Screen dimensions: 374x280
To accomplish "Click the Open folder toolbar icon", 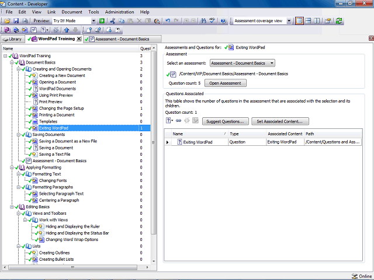I will 7,21.
